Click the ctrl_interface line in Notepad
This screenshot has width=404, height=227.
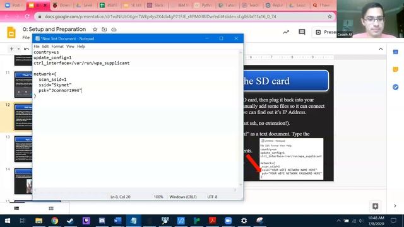pos(81,63)
